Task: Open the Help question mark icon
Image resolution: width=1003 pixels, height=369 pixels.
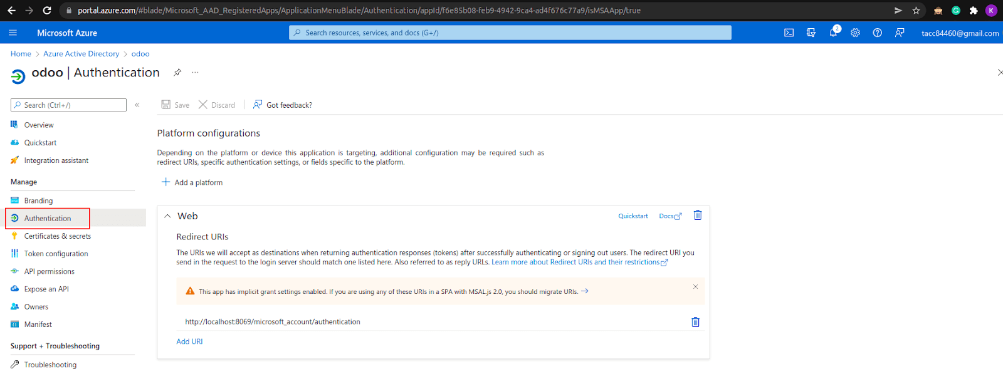Action: pos(878,33)
